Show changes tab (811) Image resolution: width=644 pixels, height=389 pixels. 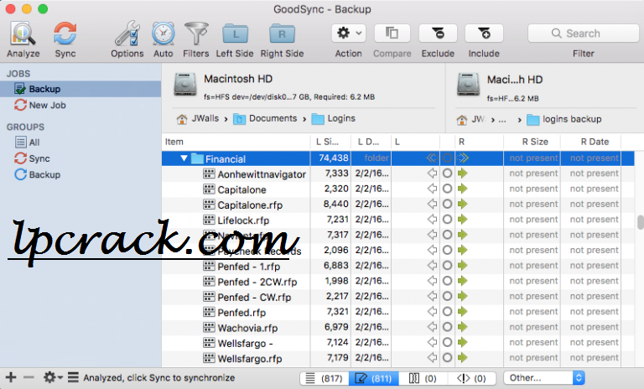[x=374, y=378]
